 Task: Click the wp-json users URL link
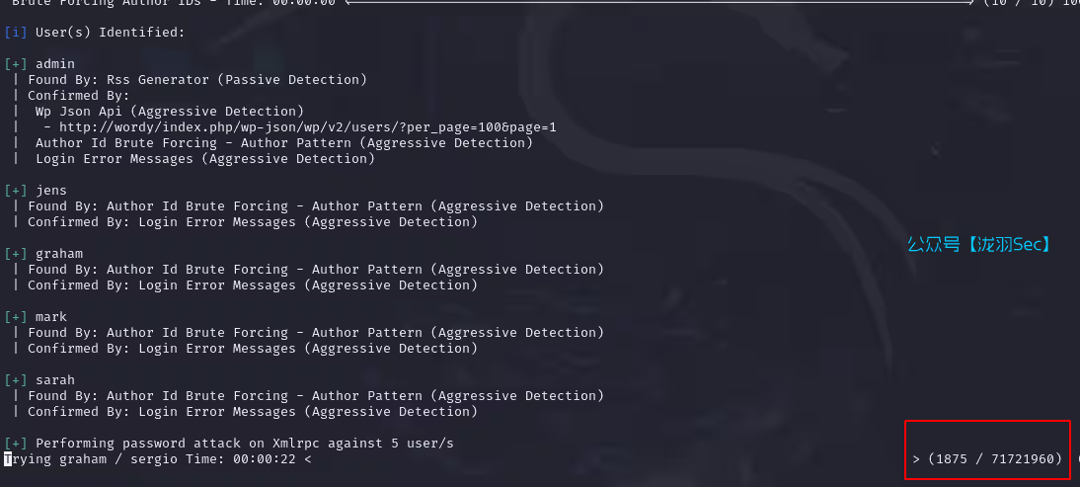[307, 127]
